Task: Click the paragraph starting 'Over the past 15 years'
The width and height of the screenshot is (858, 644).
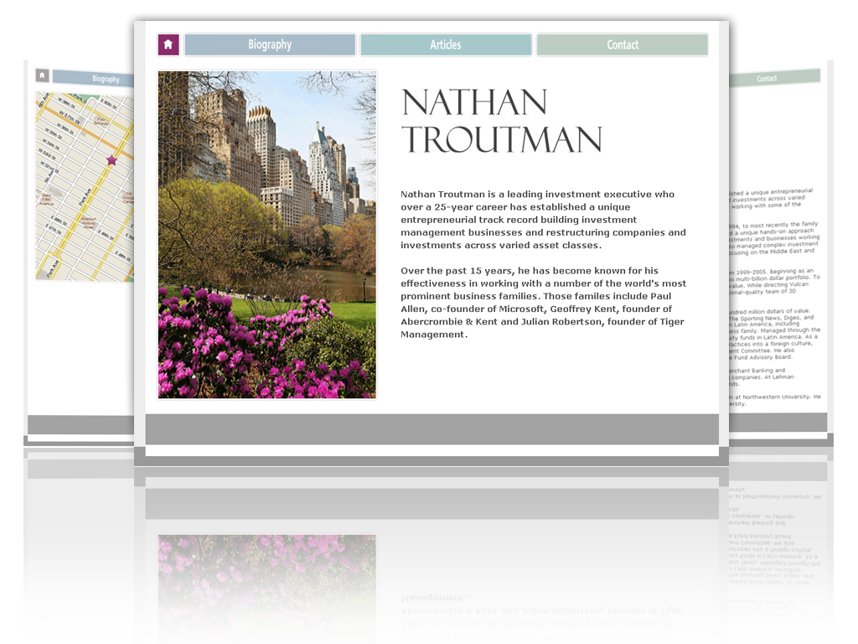Action: point(543,303)
